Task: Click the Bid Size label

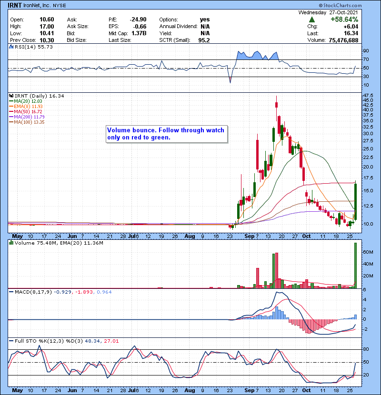Action: [x=77, y=40]
